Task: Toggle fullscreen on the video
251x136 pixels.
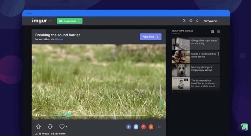Action: pyautogui.click(x=154, y=115)
